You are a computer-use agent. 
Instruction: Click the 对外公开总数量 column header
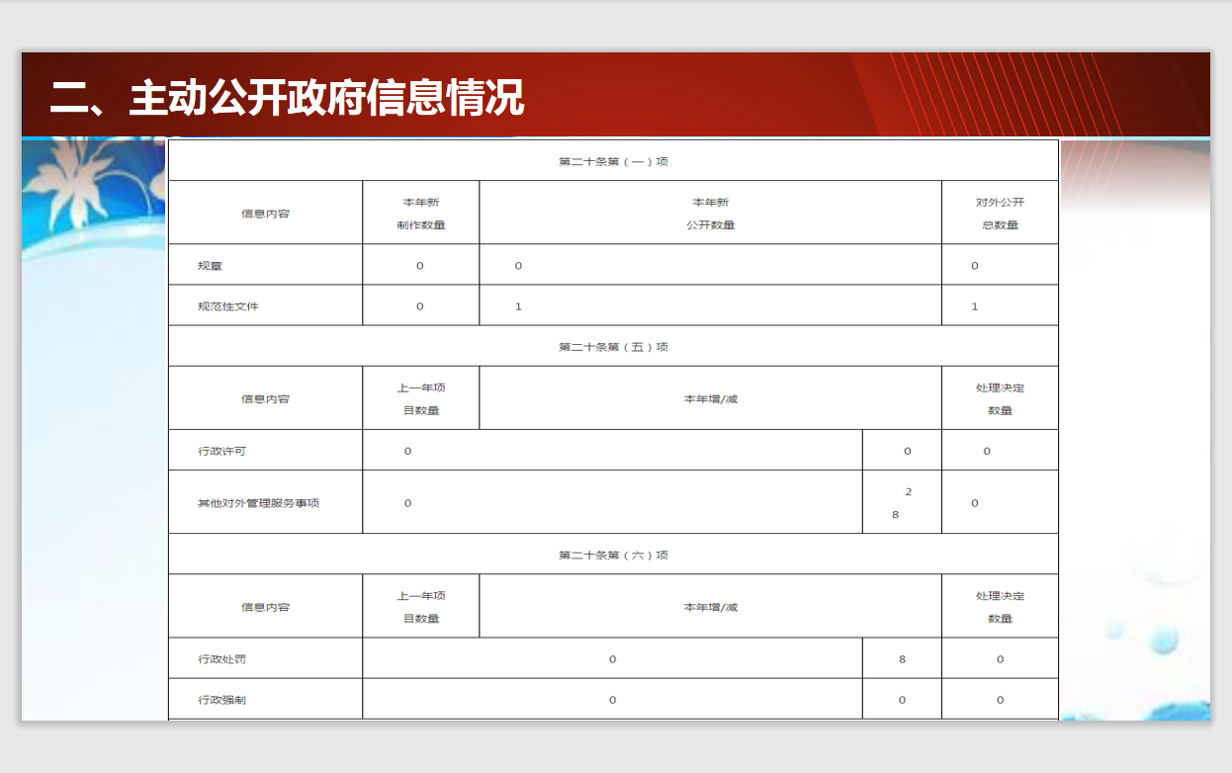click(x=1000, y=213)
